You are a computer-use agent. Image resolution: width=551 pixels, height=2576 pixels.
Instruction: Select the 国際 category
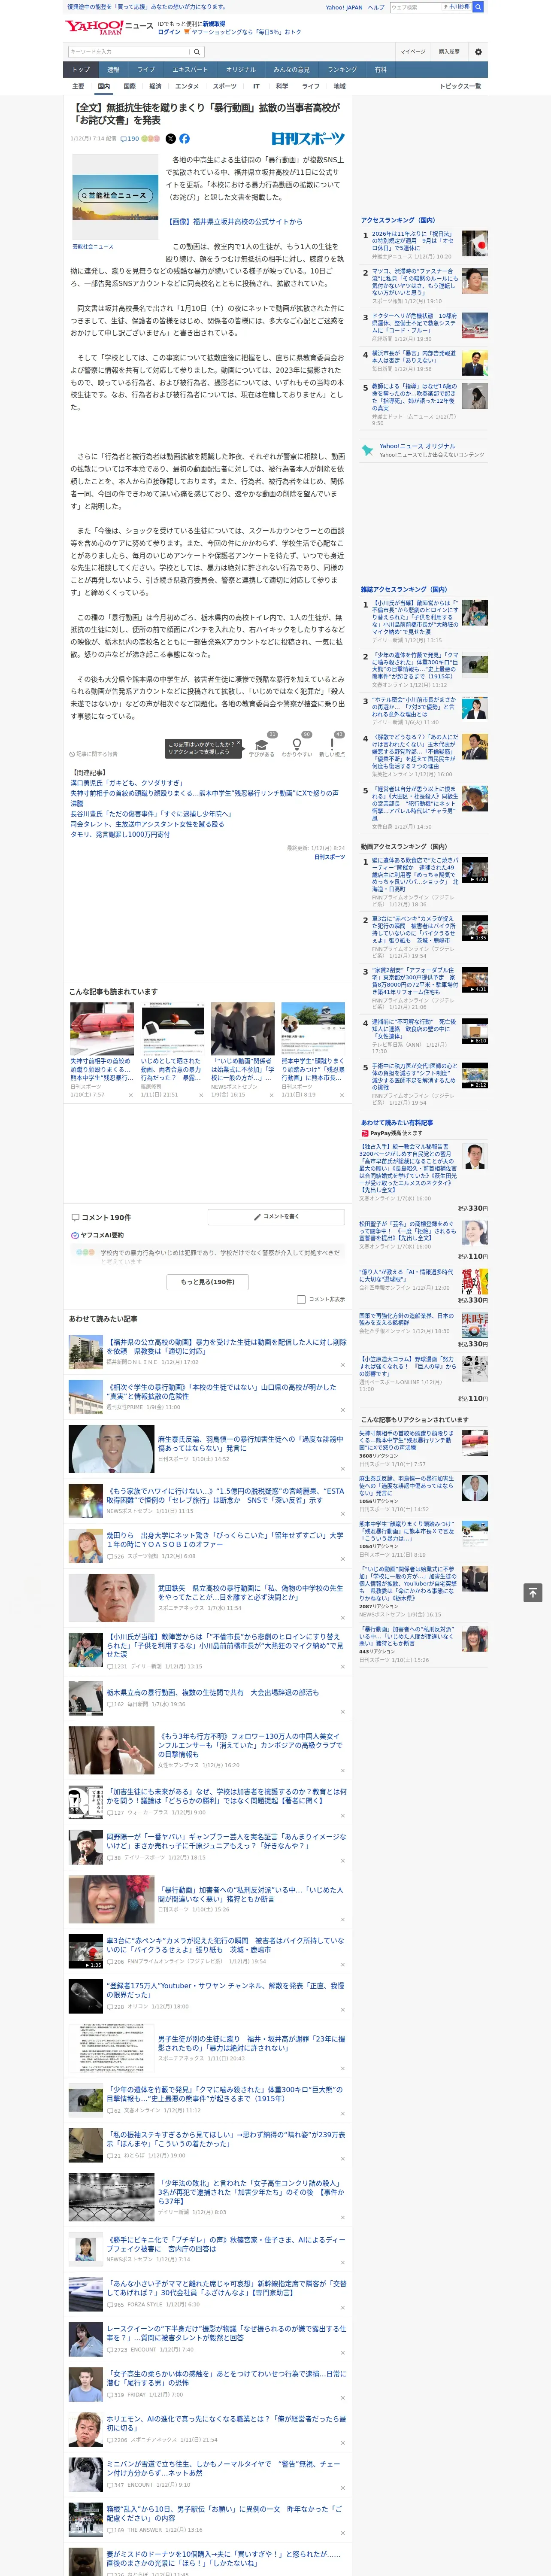130,86
